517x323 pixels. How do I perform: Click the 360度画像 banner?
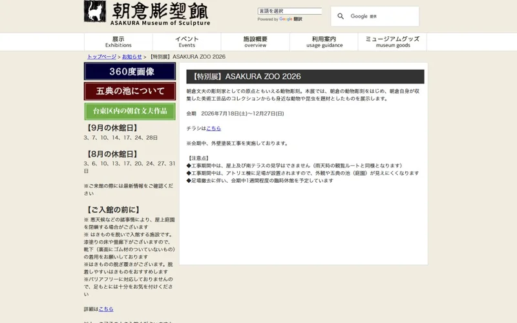[130, 72]
